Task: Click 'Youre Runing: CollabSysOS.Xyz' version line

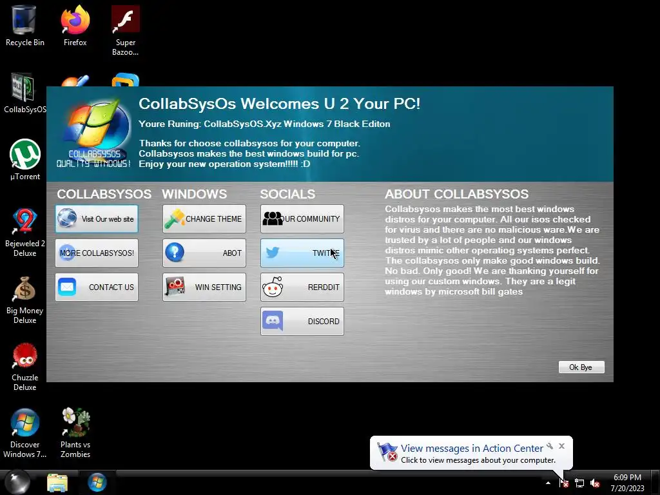Action: [264, 124]
